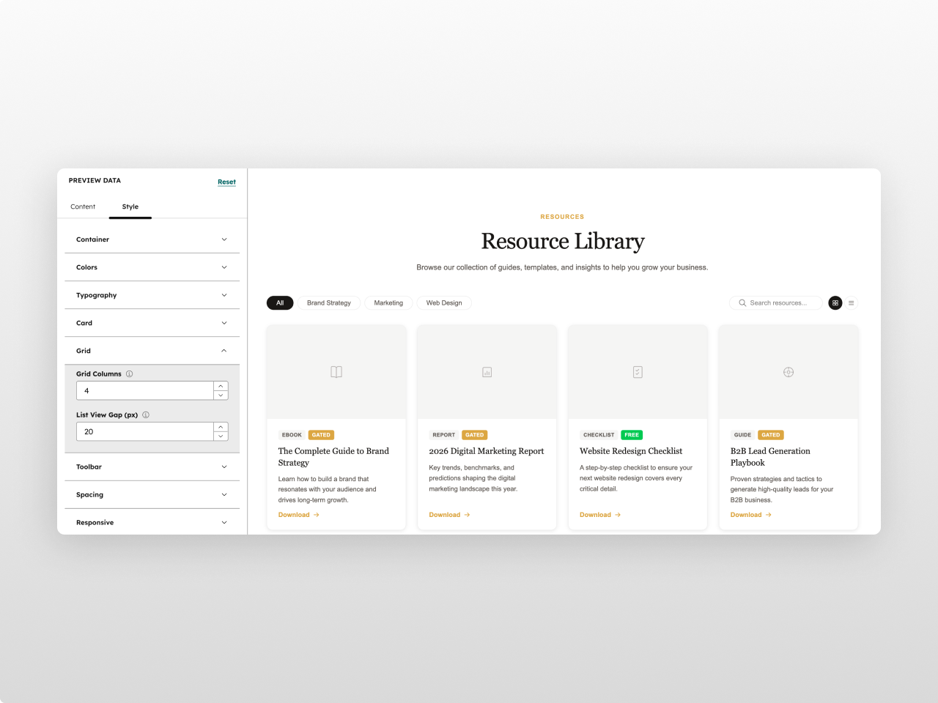Click the target icon on Guide card

click(789, 372)
